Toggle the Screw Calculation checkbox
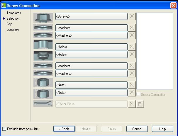This screenshot has height=136, width=178. coord(138,94)
